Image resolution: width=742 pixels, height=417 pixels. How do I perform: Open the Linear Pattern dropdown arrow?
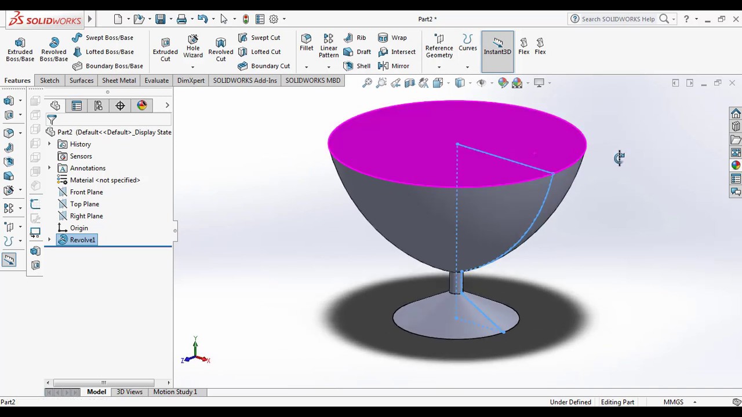click(x=329, y=67)
